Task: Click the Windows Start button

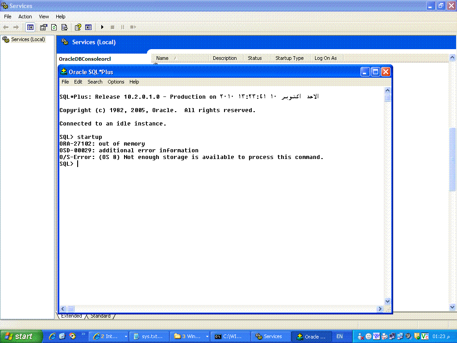Action: pos(21,336)
